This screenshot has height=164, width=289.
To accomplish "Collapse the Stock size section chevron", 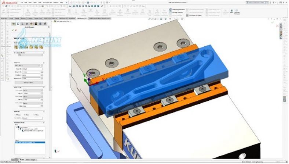I will 44,111.
